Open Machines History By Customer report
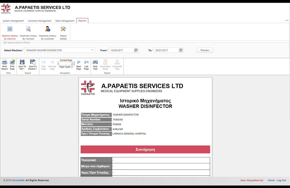This screenshot has height=188, width=290. click(x=47, y=32)
